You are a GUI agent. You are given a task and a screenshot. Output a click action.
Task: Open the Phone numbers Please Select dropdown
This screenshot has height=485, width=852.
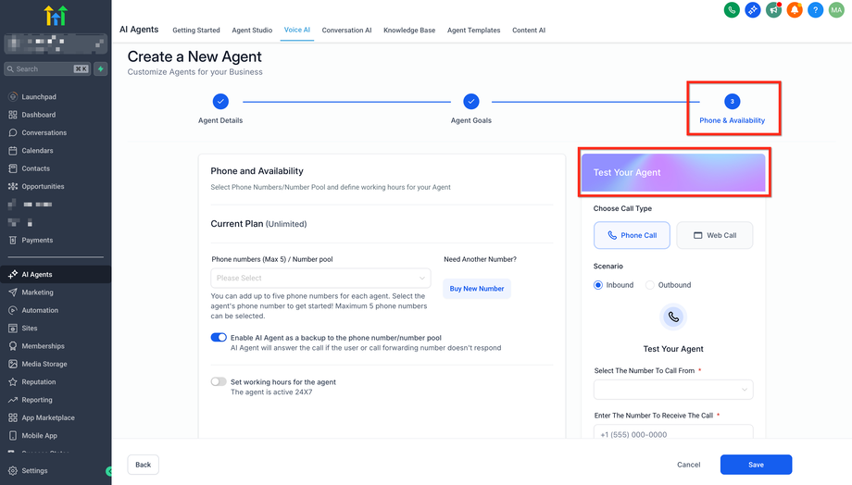pyautogui.click(x=320, y=278)
